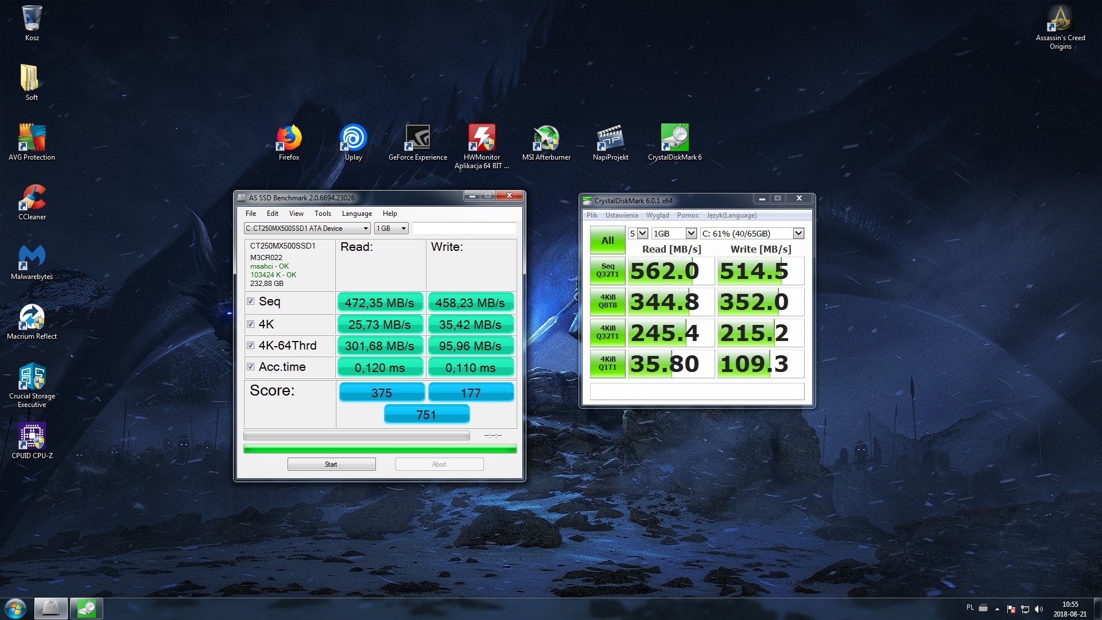Open the 1GiB test size dropdown
This screenshot has width=1102, height=620.
click(674, 234)
